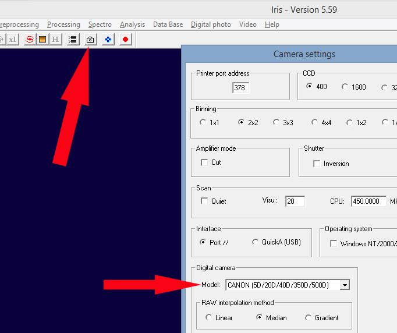Select Median RAW interpolation method

[259, 317]
